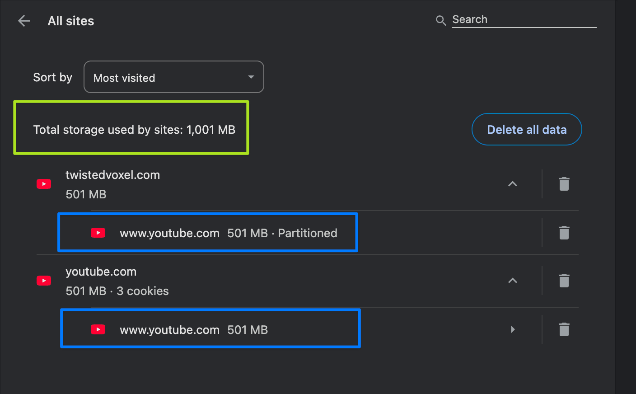Viewport: 636px width, 394px height.
Task: Delete unpartitioned www.youtube.com 501 MB trash icon
Action: [564, 329]
